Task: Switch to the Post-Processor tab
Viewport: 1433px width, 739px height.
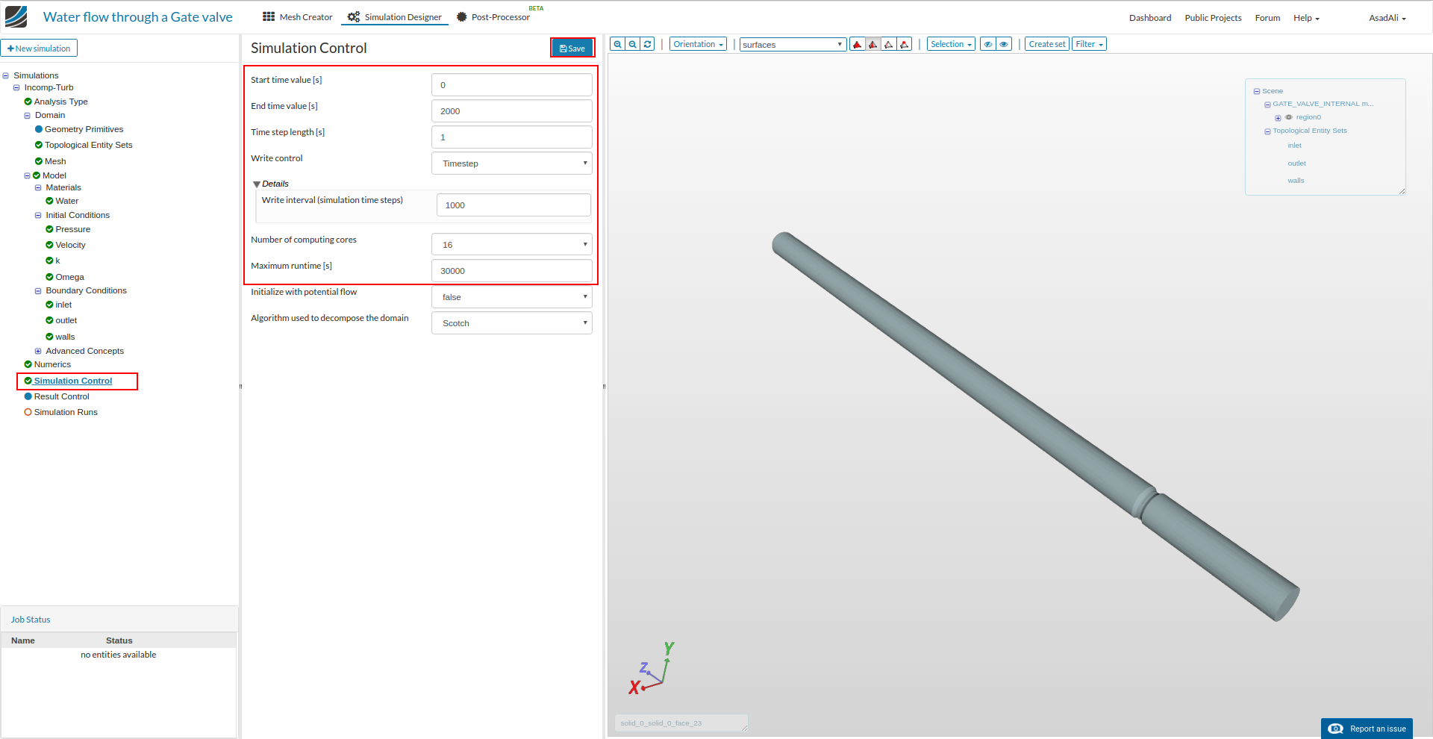Action: 493,16
